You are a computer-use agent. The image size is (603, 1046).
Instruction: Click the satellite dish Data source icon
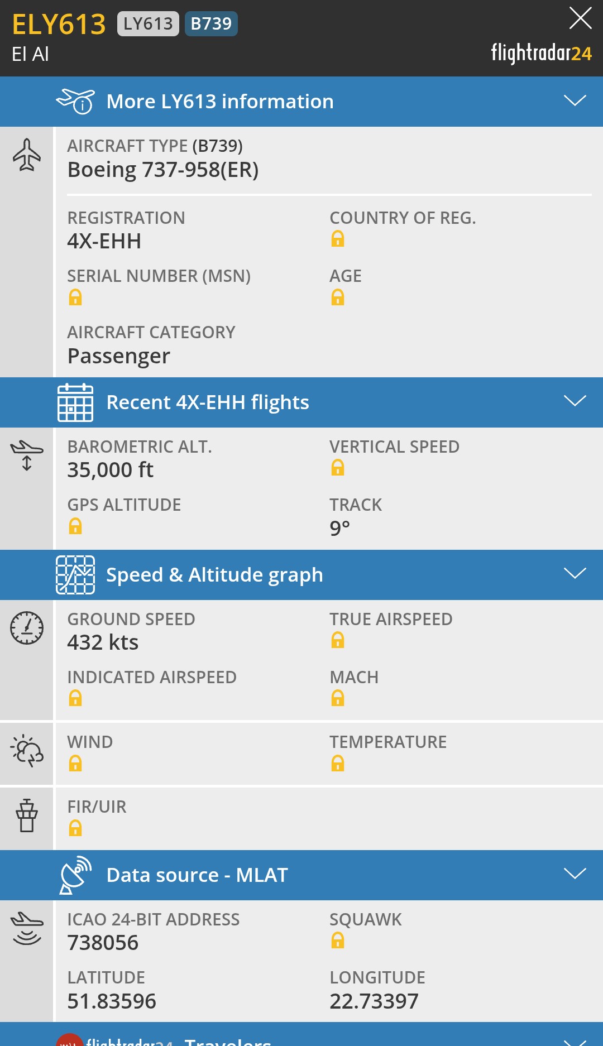tap(75, 875)
